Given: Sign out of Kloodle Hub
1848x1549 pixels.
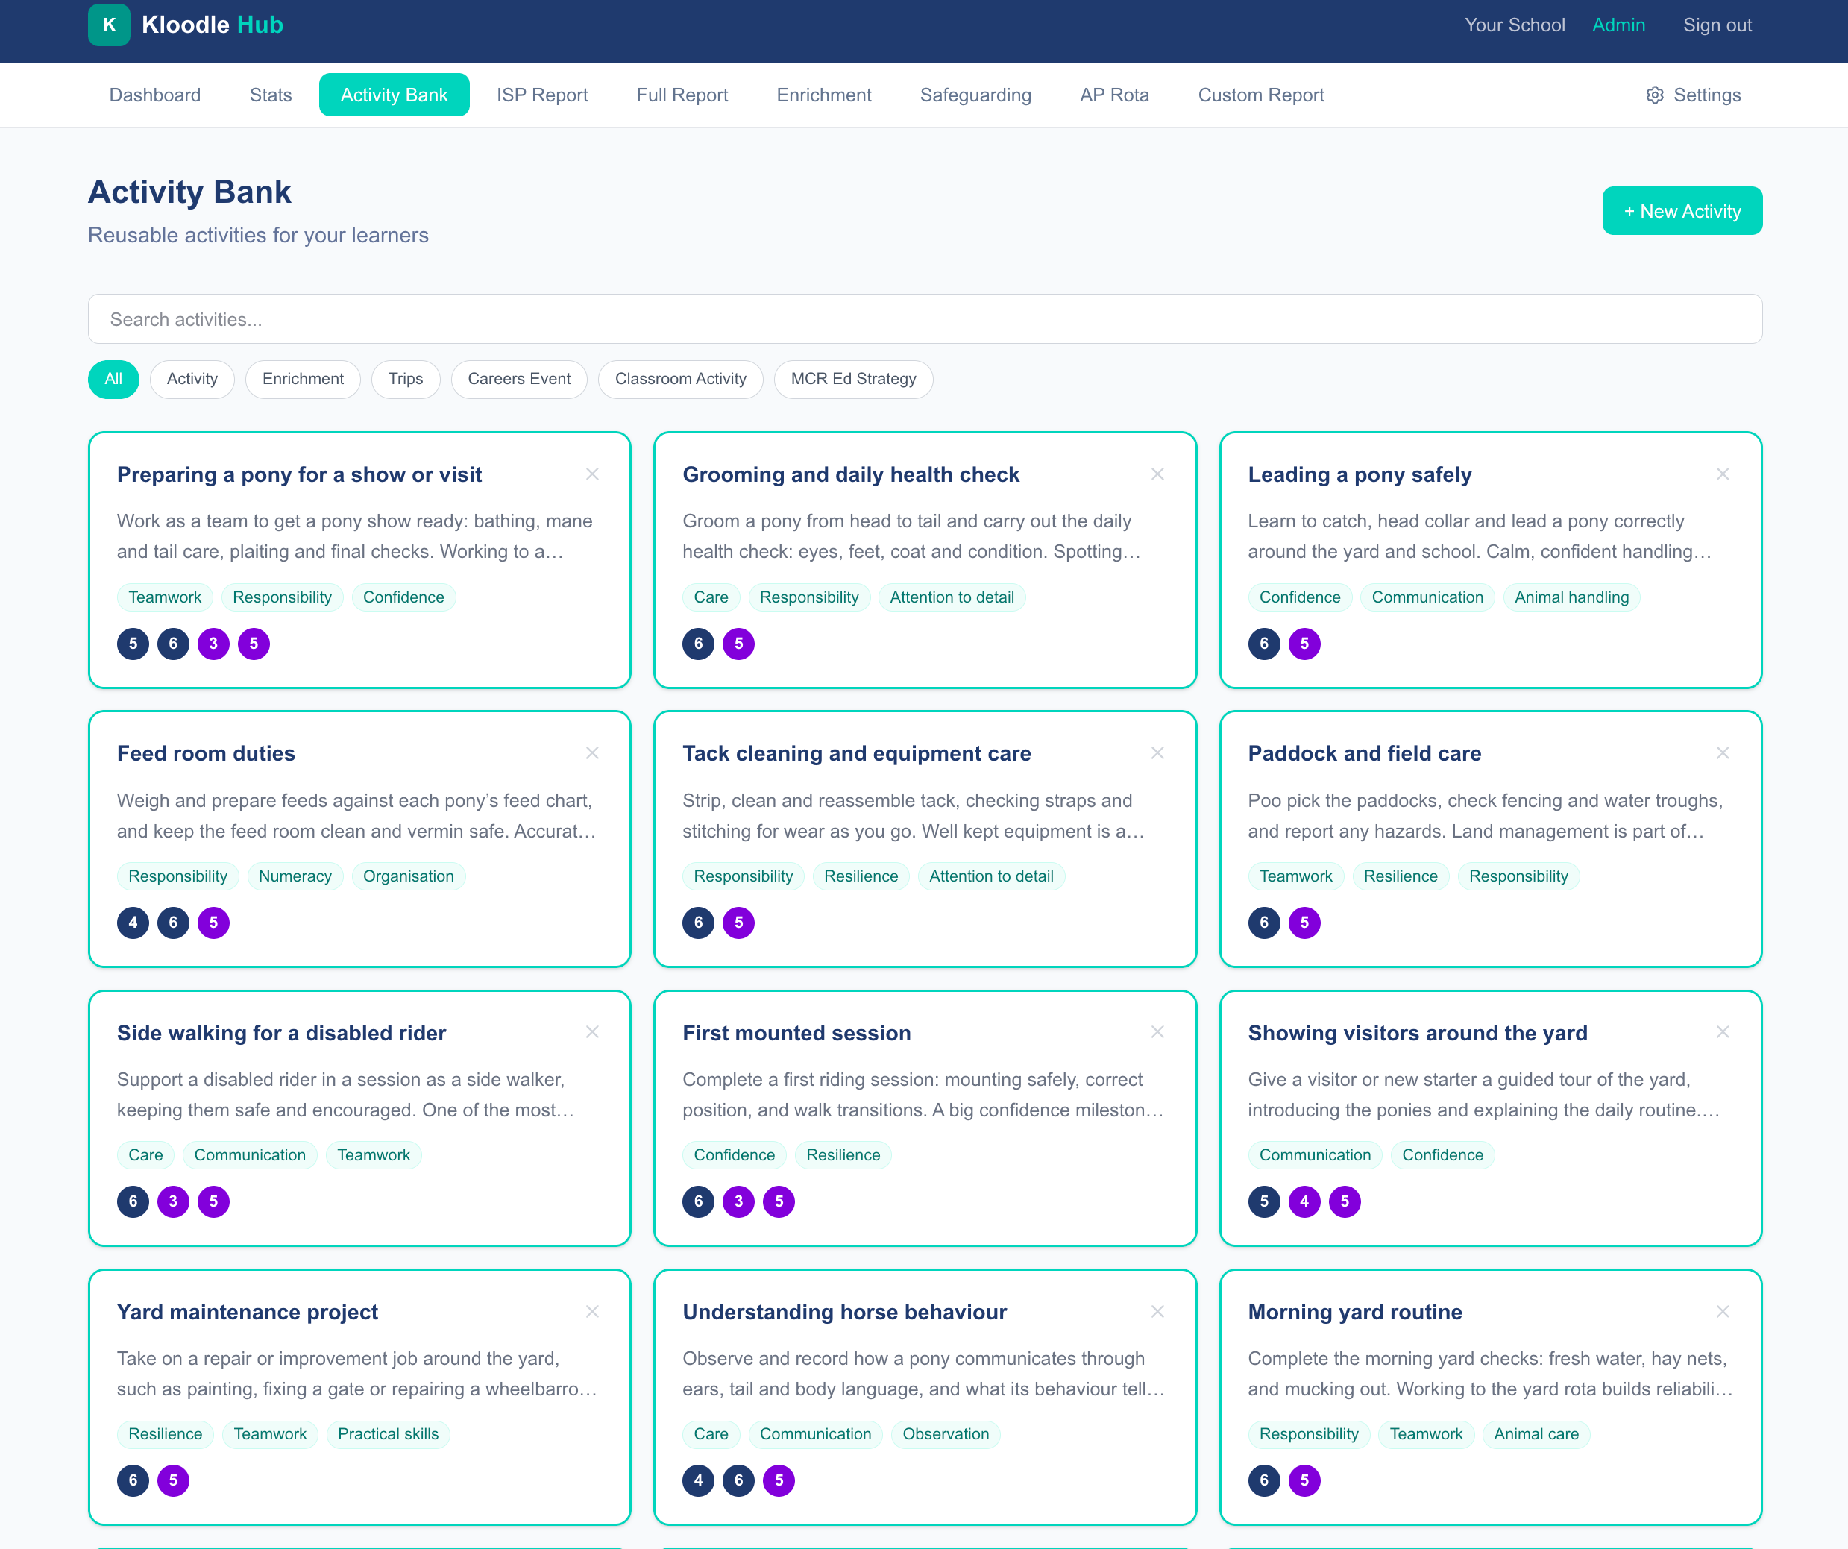Looking at the screenshot, I should point(1717,25).
